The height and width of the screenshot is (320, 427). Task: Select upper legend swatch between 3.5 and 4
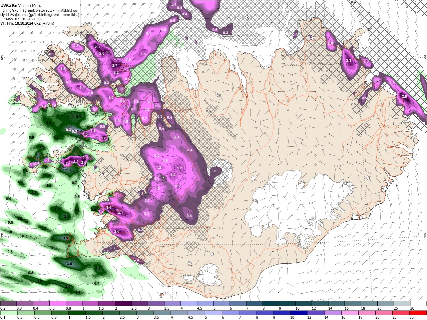coord(172,304)
